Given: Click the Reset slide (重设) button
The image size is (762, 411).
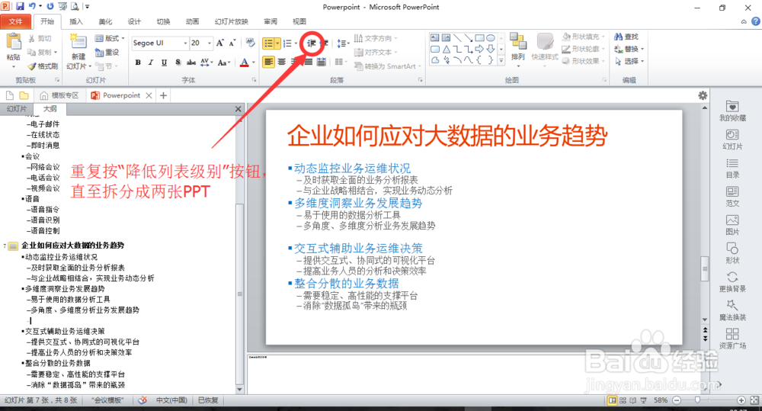Looking at the screenshot, I should [107, 52].
